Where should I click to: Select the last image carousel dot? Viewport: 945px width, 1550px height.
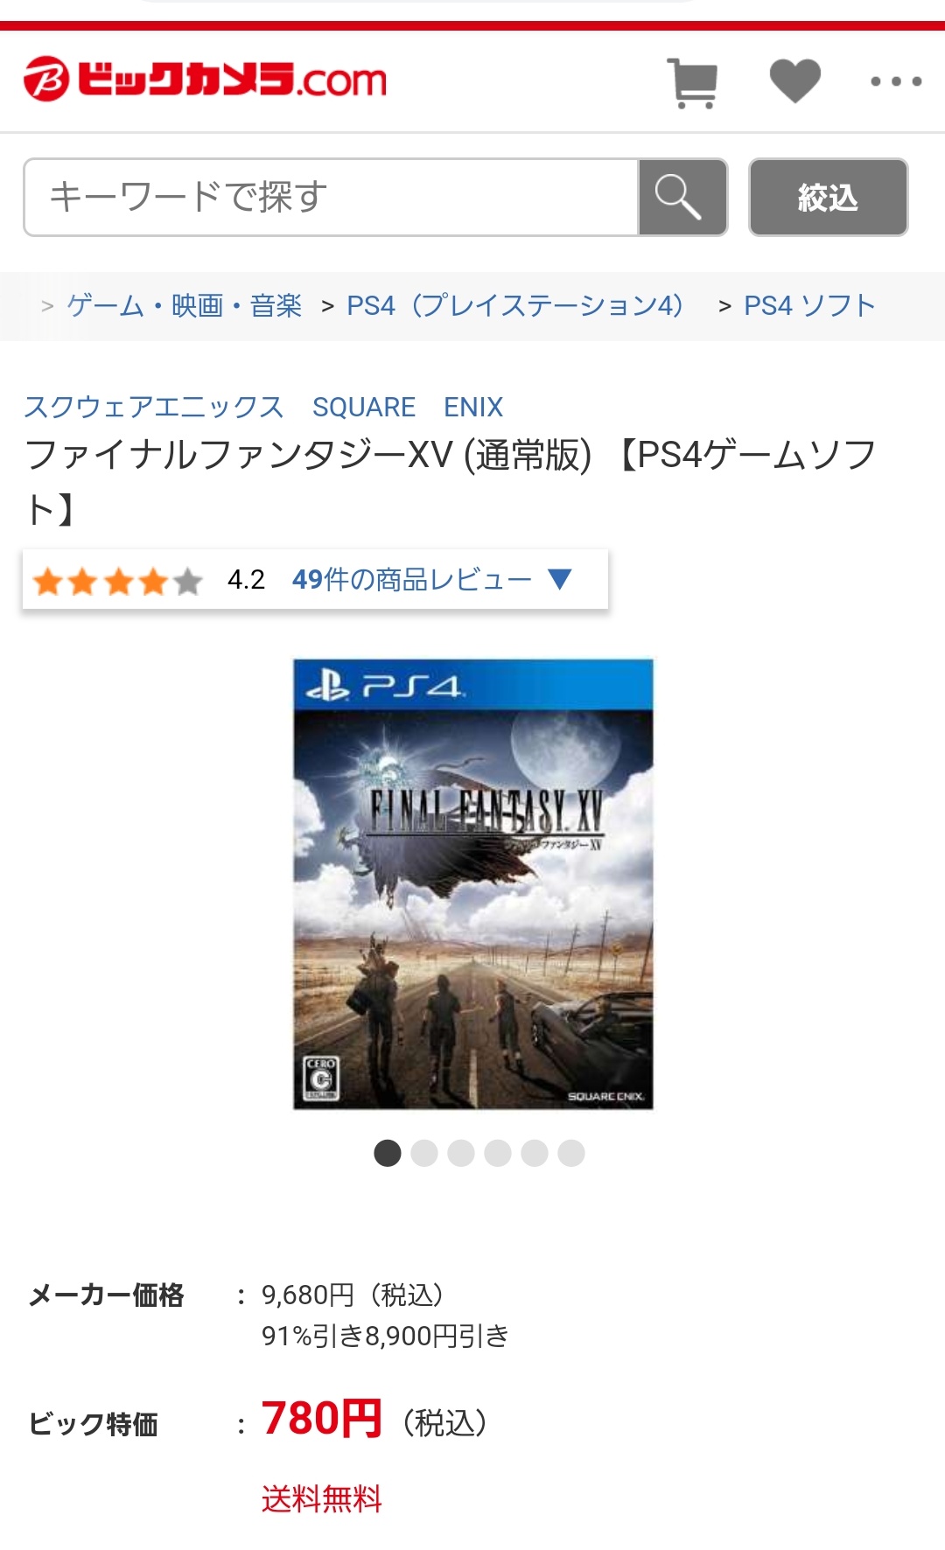point(571,1153)
